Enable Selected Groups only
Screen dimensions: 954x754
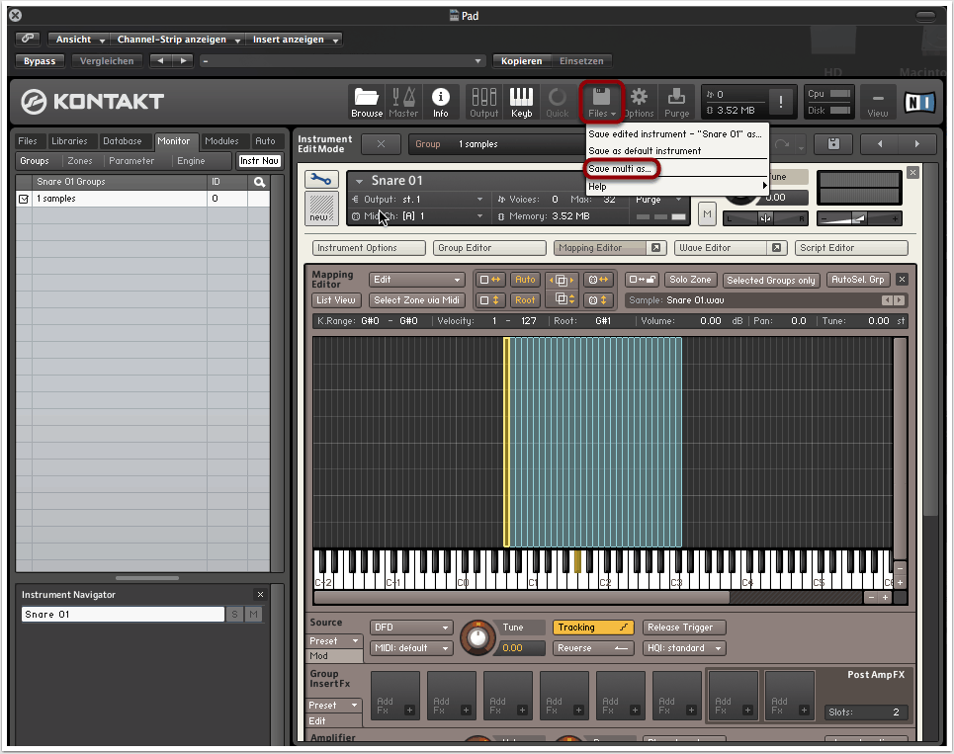pyautogui.click(x=771, y=281)
